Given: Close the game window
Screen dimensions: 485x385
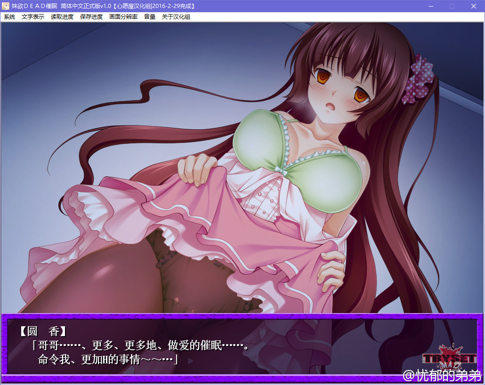Looking at the screenshot, I should [474, 6].
